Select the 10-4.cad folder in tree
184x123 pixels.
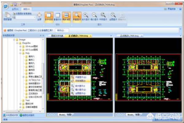[32, 46]
